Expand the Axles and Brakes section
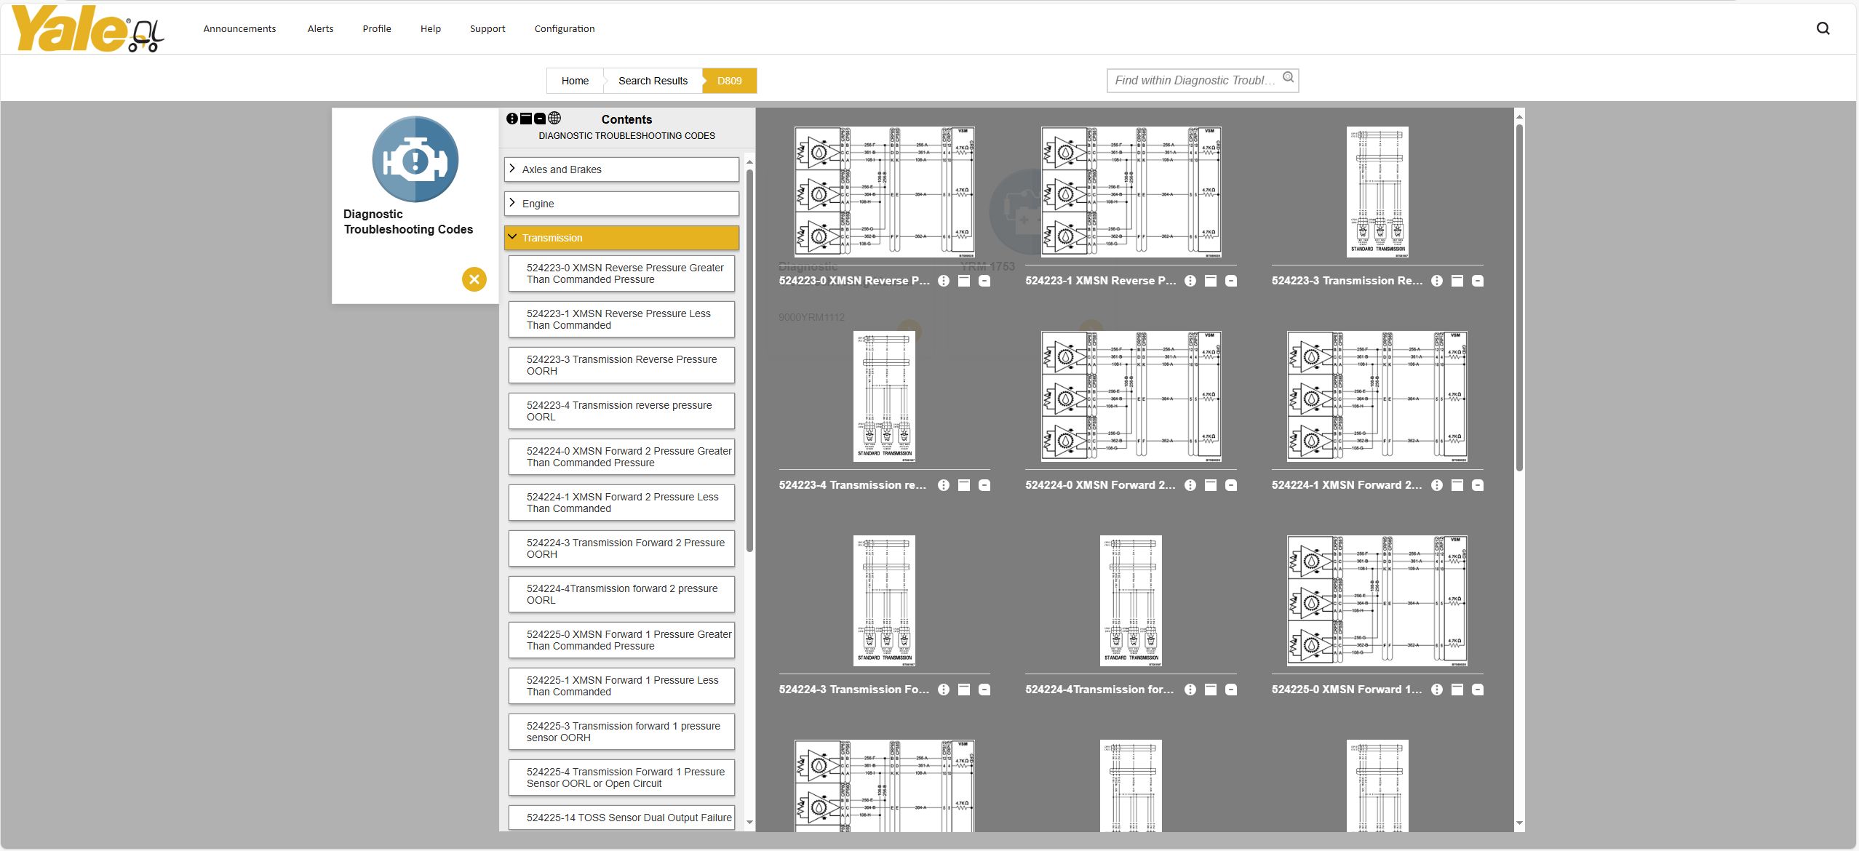 tap(621, 169)
